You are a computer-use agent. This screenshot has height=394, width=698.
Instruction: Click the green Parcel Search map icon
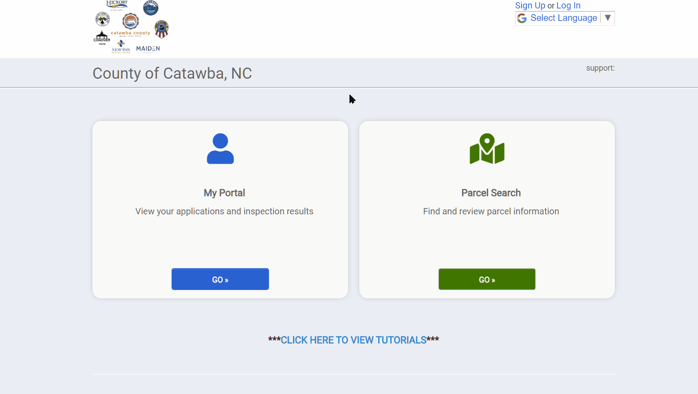[x=487, y=149]
